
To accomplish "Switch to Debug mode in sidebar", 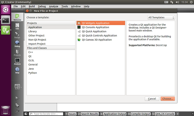I will click(17, 44).
